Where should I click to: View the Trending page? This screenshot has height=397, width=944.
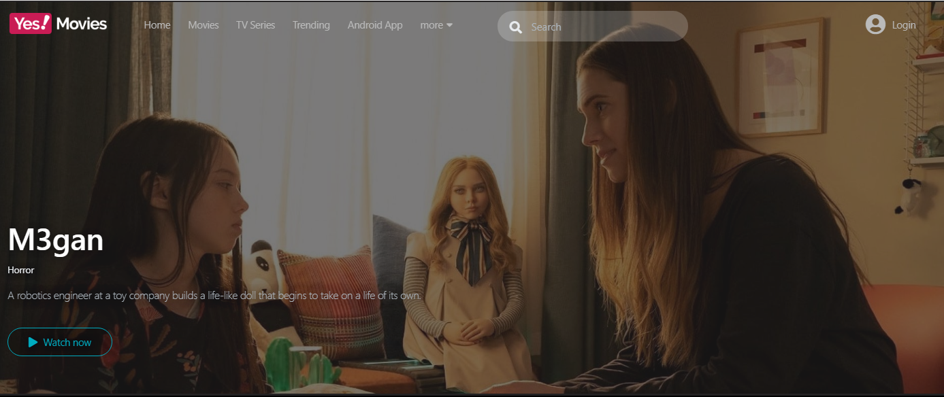point(311,25)
